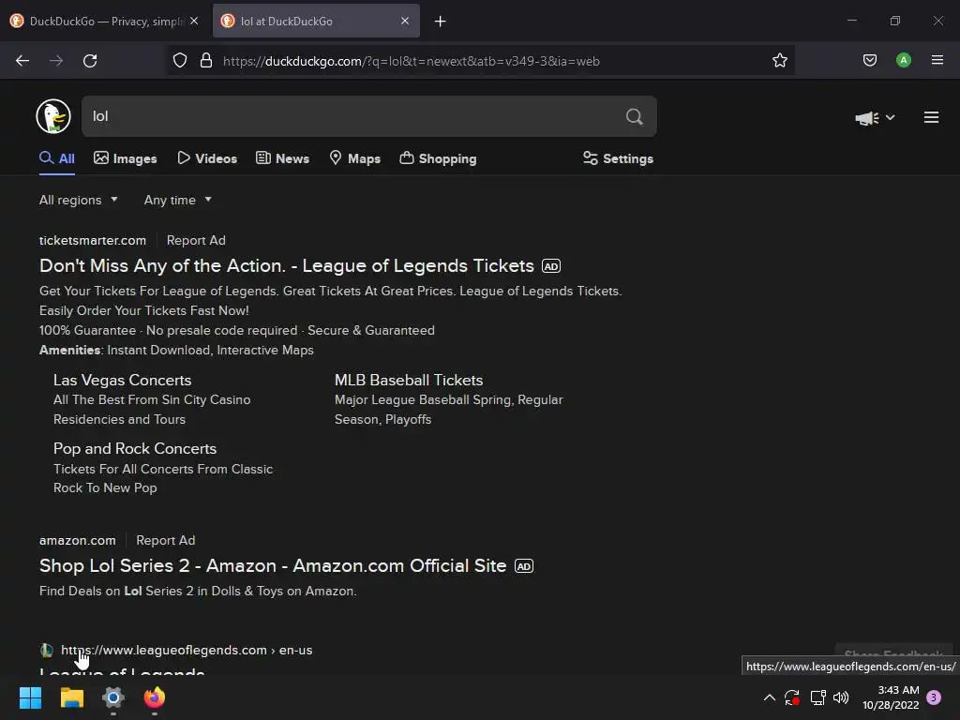The image size is (960, 720).
Task: Switch to Images results
Action: pos(126,158)
